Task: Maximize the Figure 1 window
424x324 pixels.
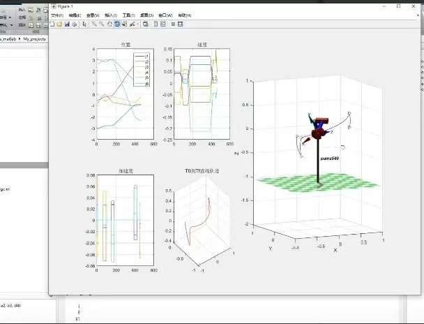Action: (399, 6)
